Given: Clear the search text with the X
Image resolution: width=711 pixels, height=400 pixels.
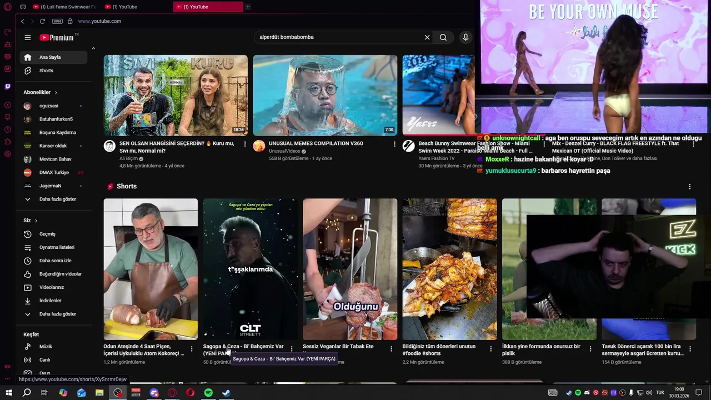Looking at the screenshot, I should point(427,37).
